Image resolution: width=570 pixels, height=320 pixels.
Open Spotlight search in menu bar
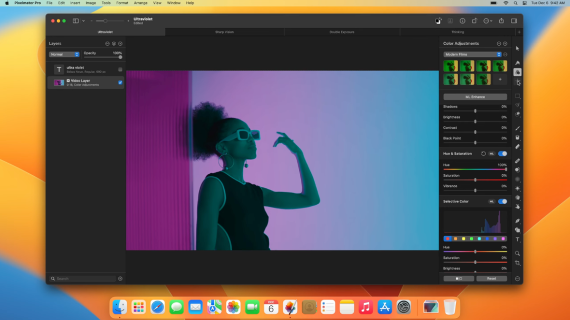point(516,3)
